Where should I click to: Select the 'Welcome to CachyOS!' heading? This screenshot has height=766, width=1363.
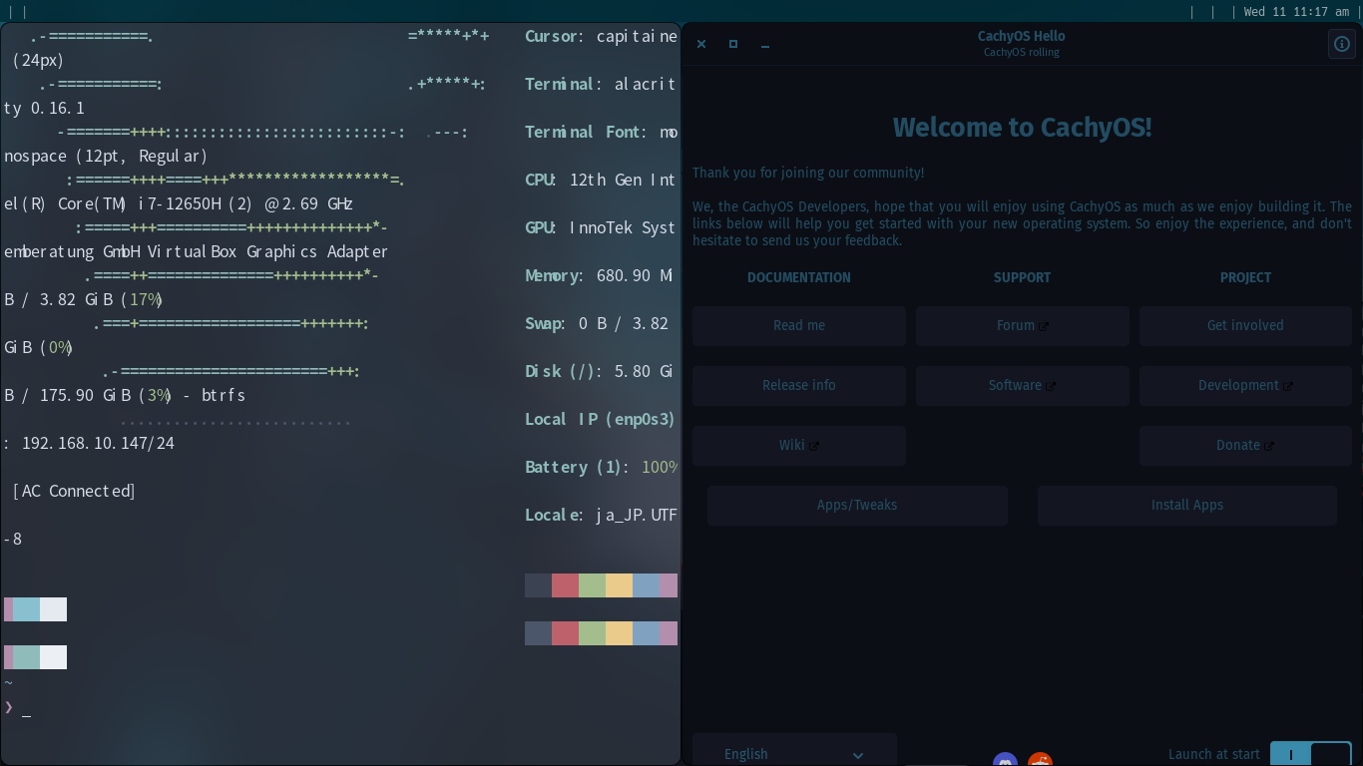[x=1023, y=128]
